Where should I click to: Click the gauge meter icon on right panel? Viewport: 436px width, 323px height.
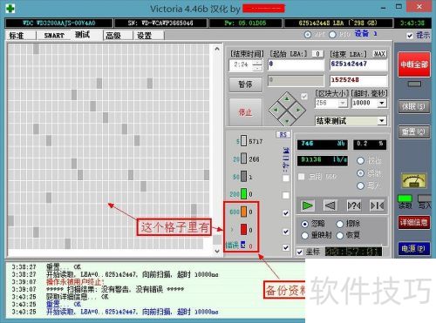pos(414,180)
